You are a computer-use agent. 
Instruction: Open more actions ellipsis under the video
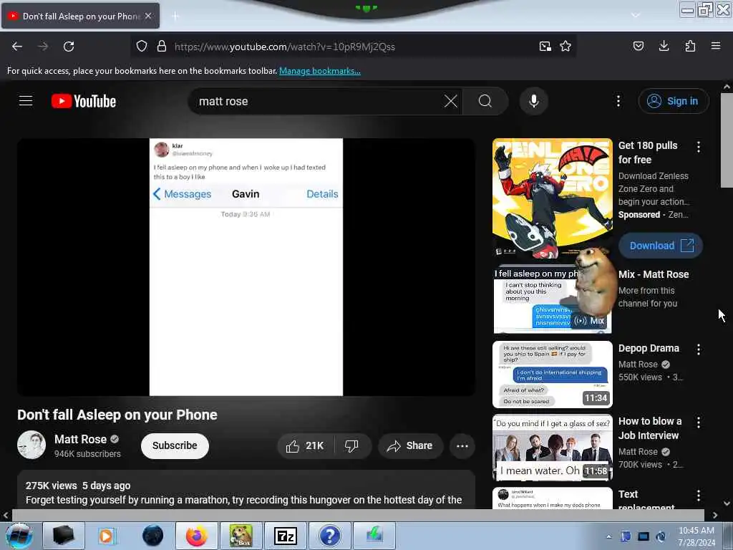[x=462, y=445]
